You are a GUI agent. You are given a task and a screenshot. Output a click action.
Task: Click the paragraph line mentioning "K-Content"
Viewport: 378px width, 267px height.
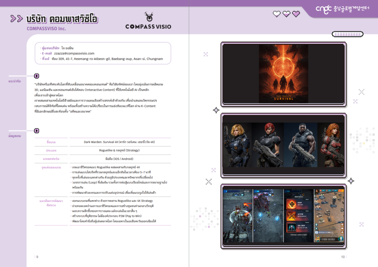click(x=95, y=106)
